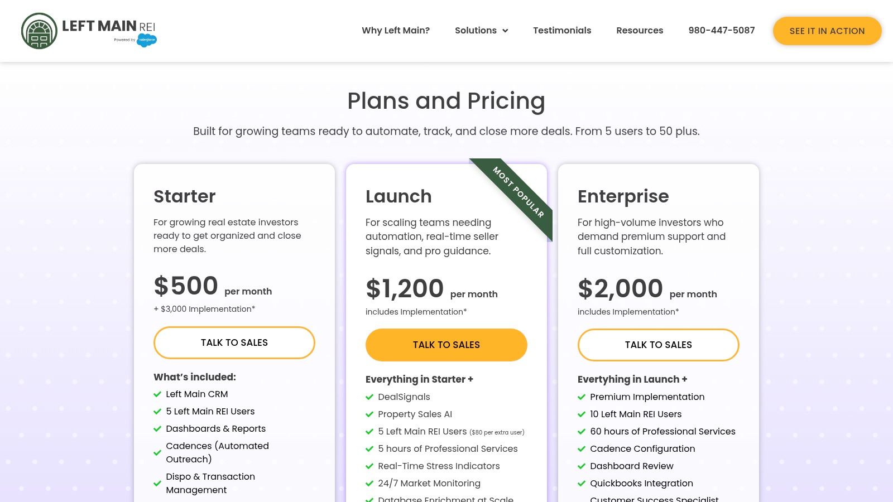Click the Solutions chevron arrow
This screenshot has height=502, width=893.
[505, 31]
